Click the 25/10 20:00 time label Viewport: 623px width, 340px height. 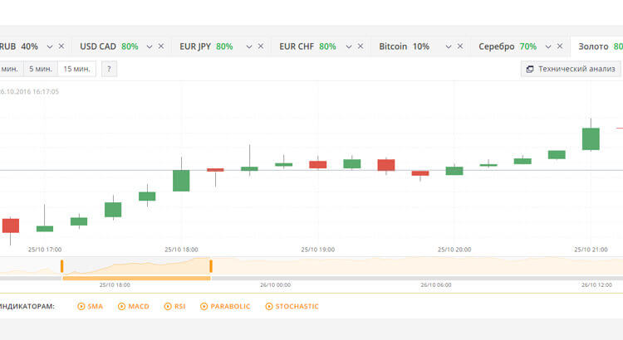(x=454, y=250)
